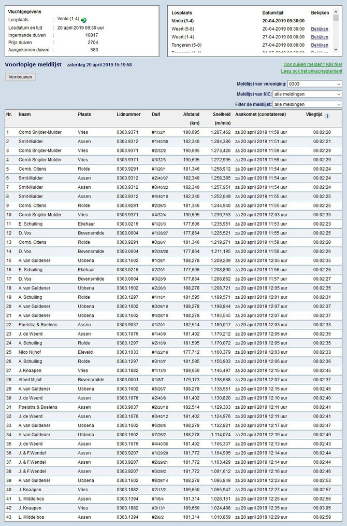This screenshot has width=347, height=526.
Task: Click 'E. Schuiling' in row 11
Action: 31,224
